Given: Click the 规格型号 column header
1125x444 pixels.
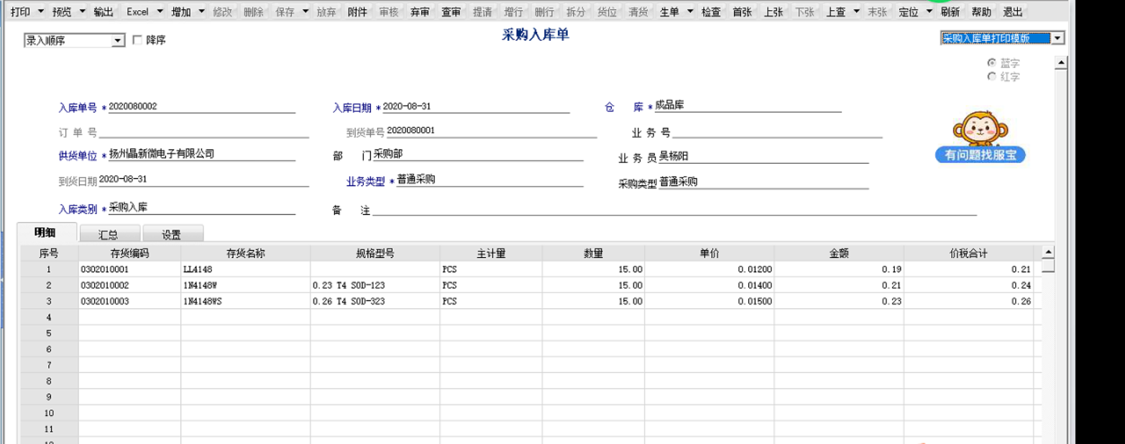Looking at the screenshot, I should [x=375, y=254].
